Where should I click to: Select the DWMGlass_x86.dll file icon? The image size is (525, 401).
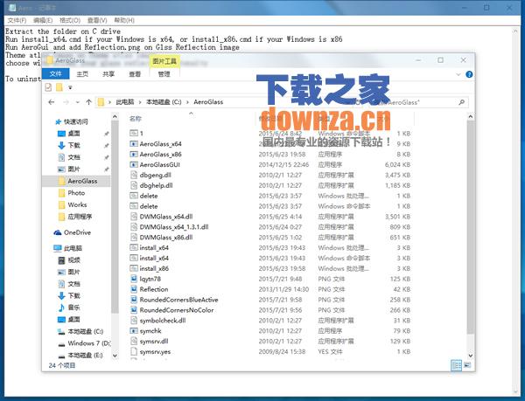coord(134,237)
